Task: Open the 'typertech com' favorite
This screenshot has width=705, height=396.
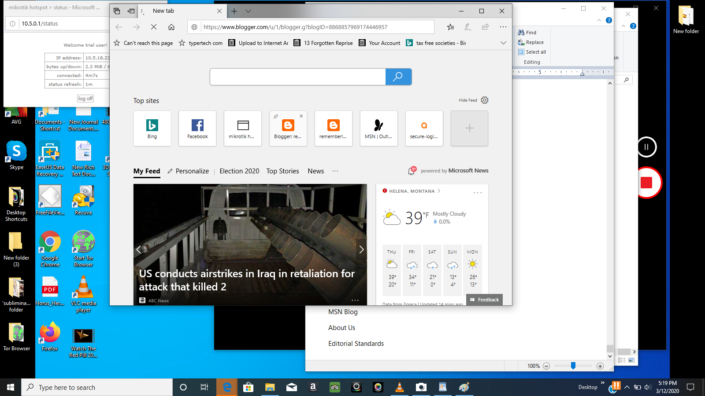Action: [x=200, y=43]
